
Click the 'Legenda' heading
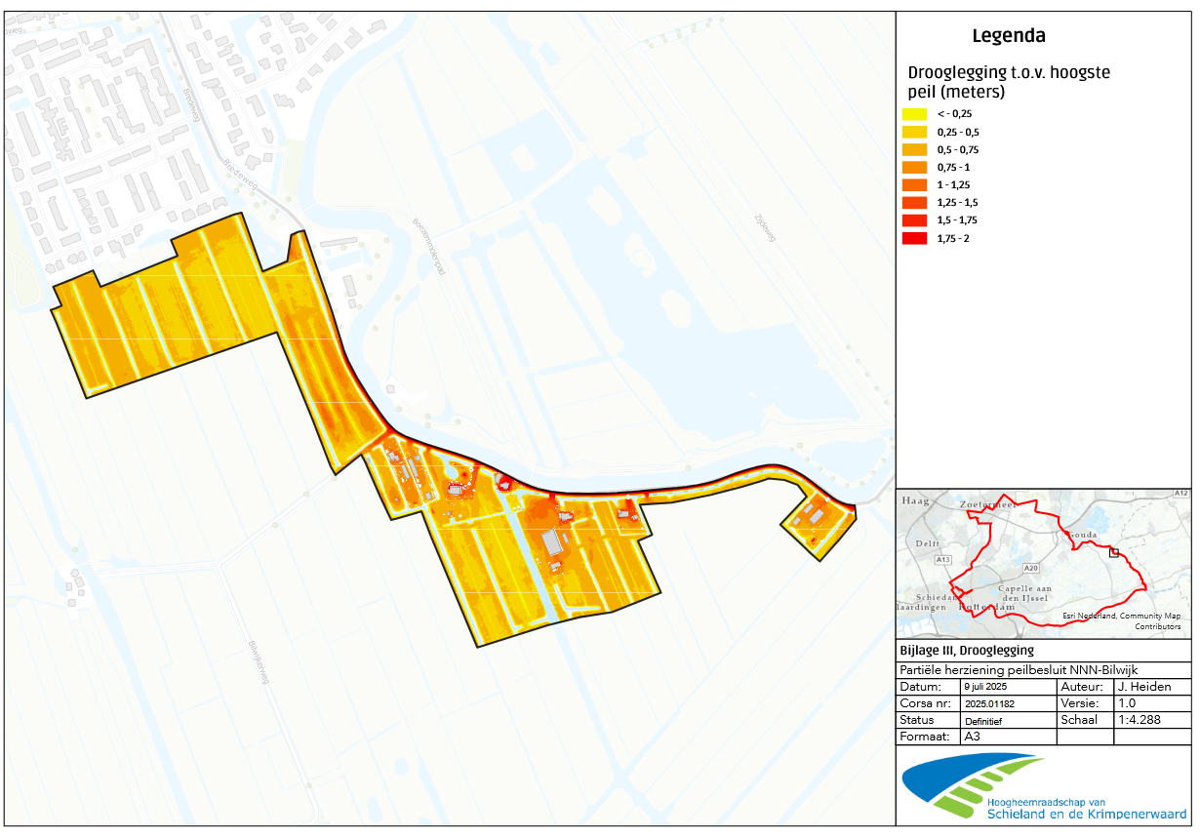pyautogui.click(x=1009, y=36)
